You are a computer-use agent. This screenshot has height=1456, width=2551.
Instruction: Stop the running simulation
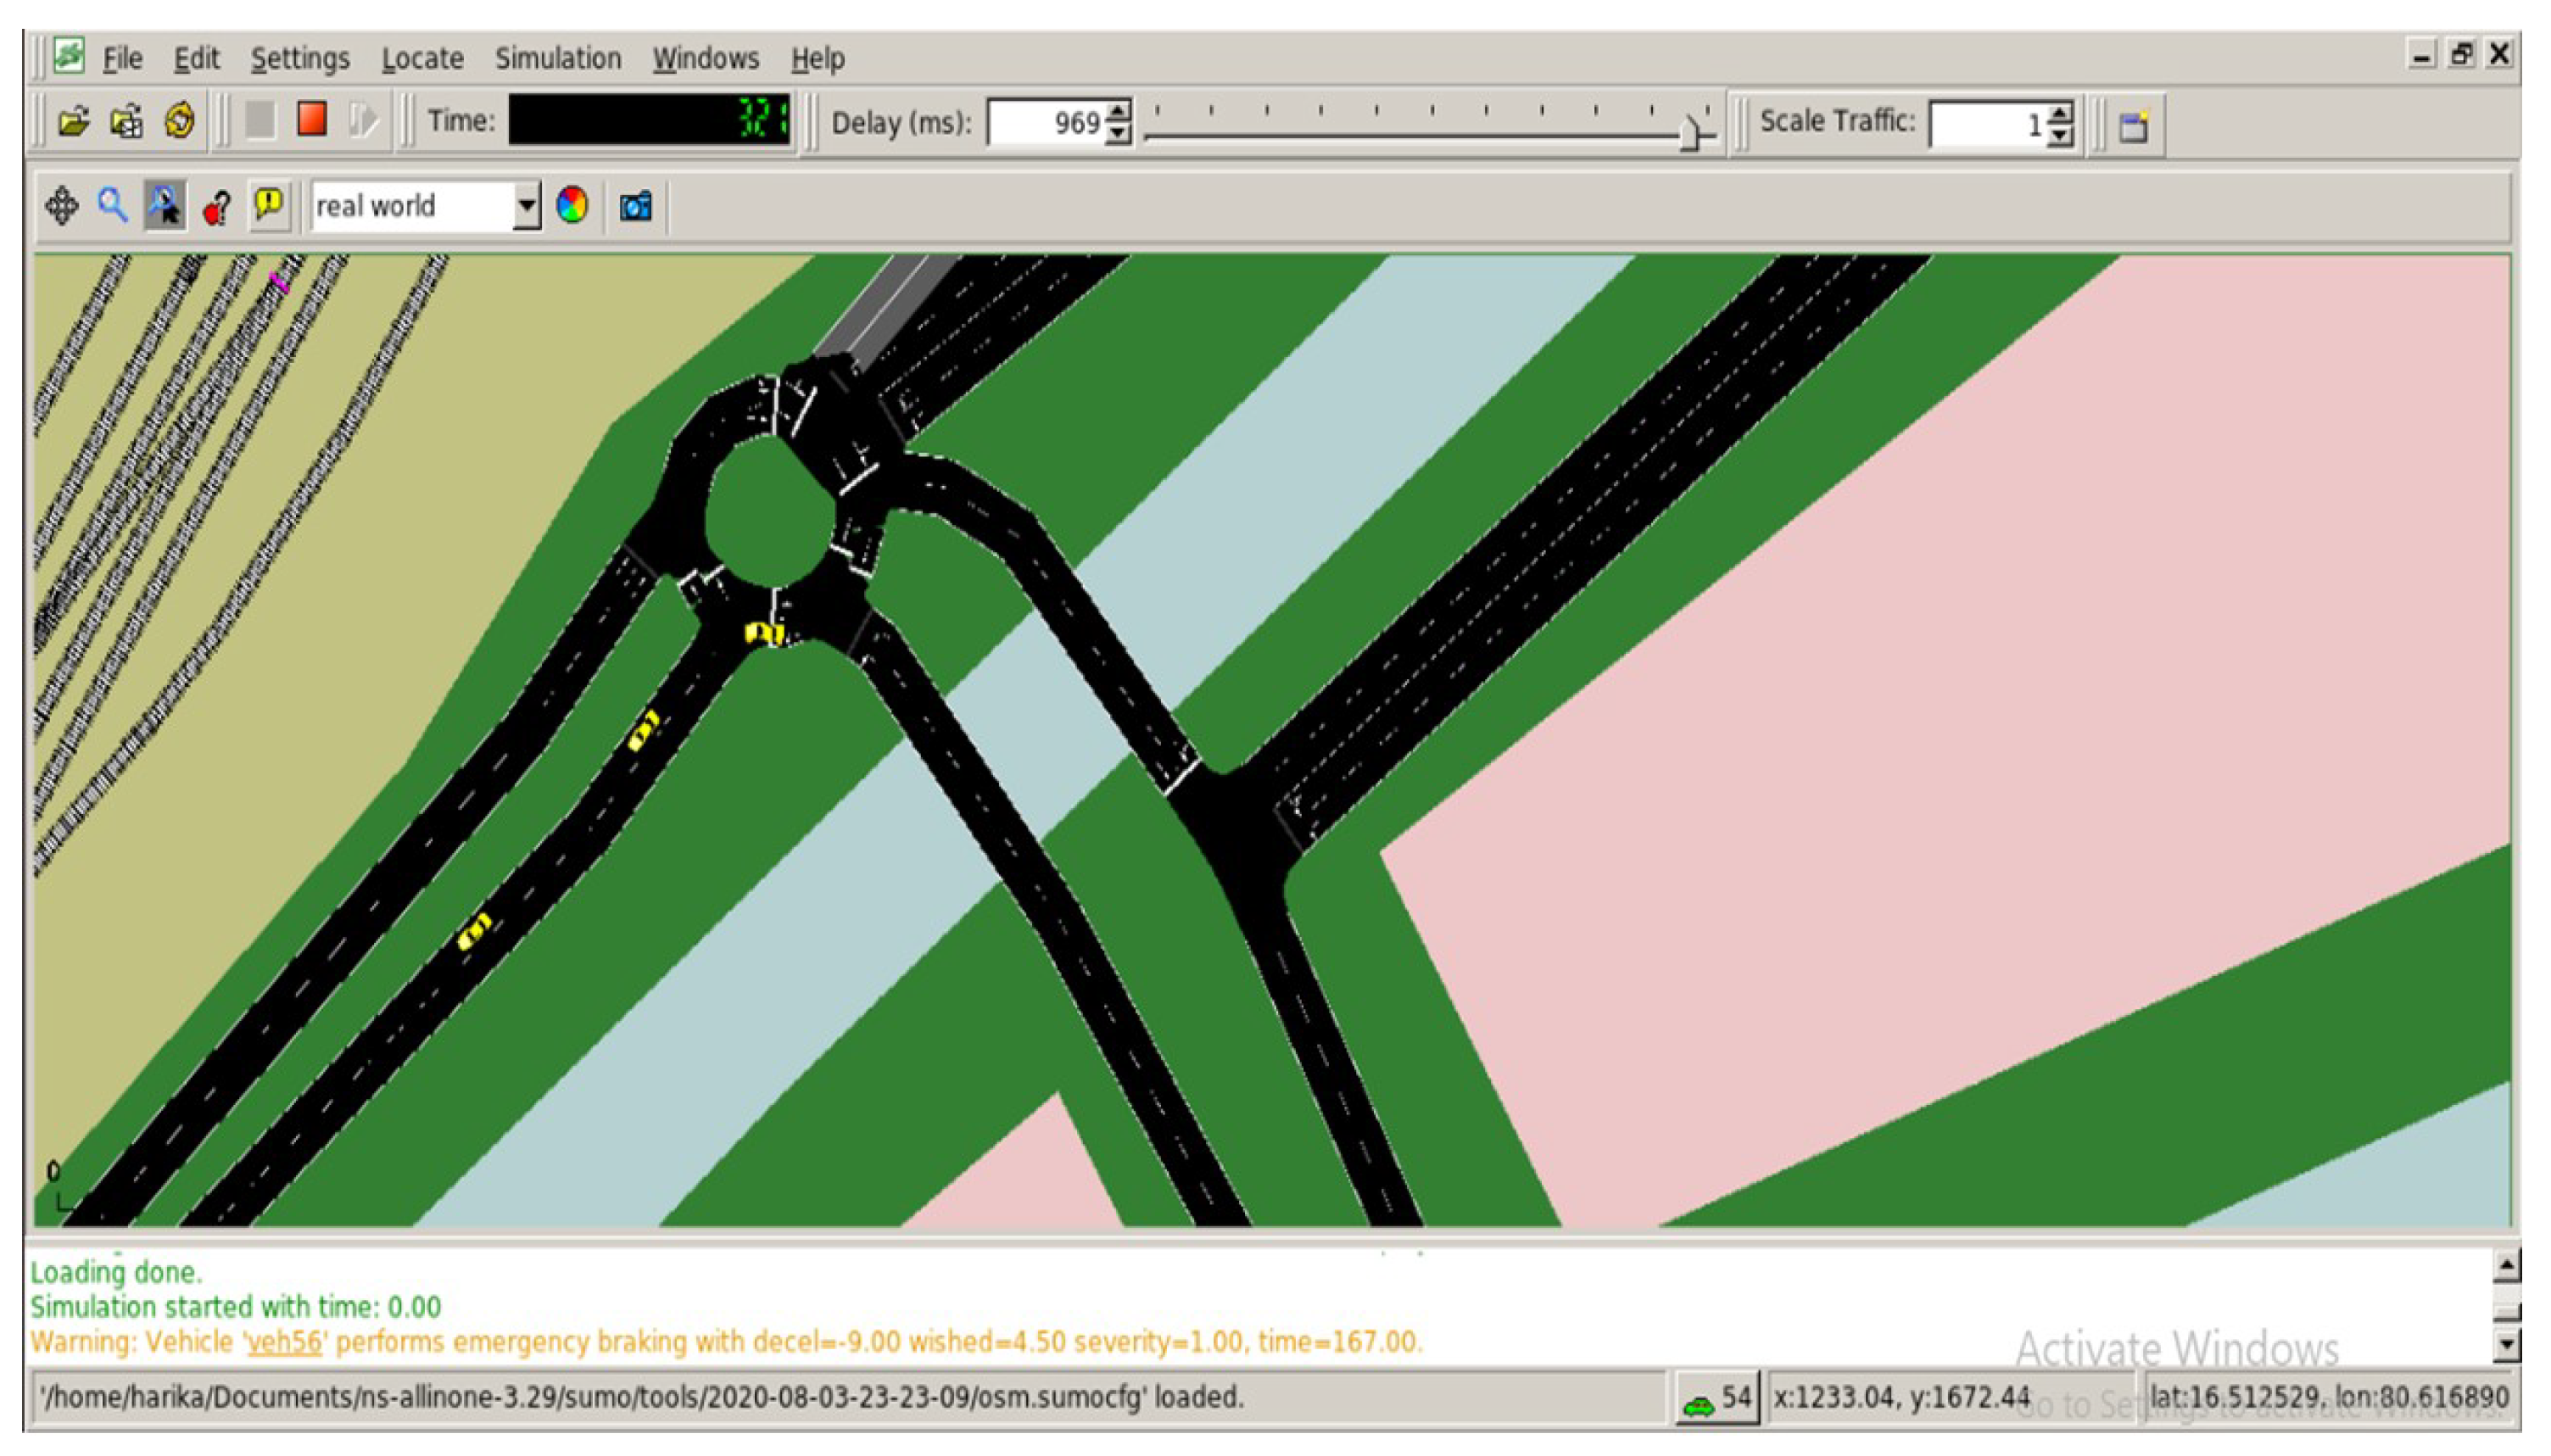coord(312,120)
